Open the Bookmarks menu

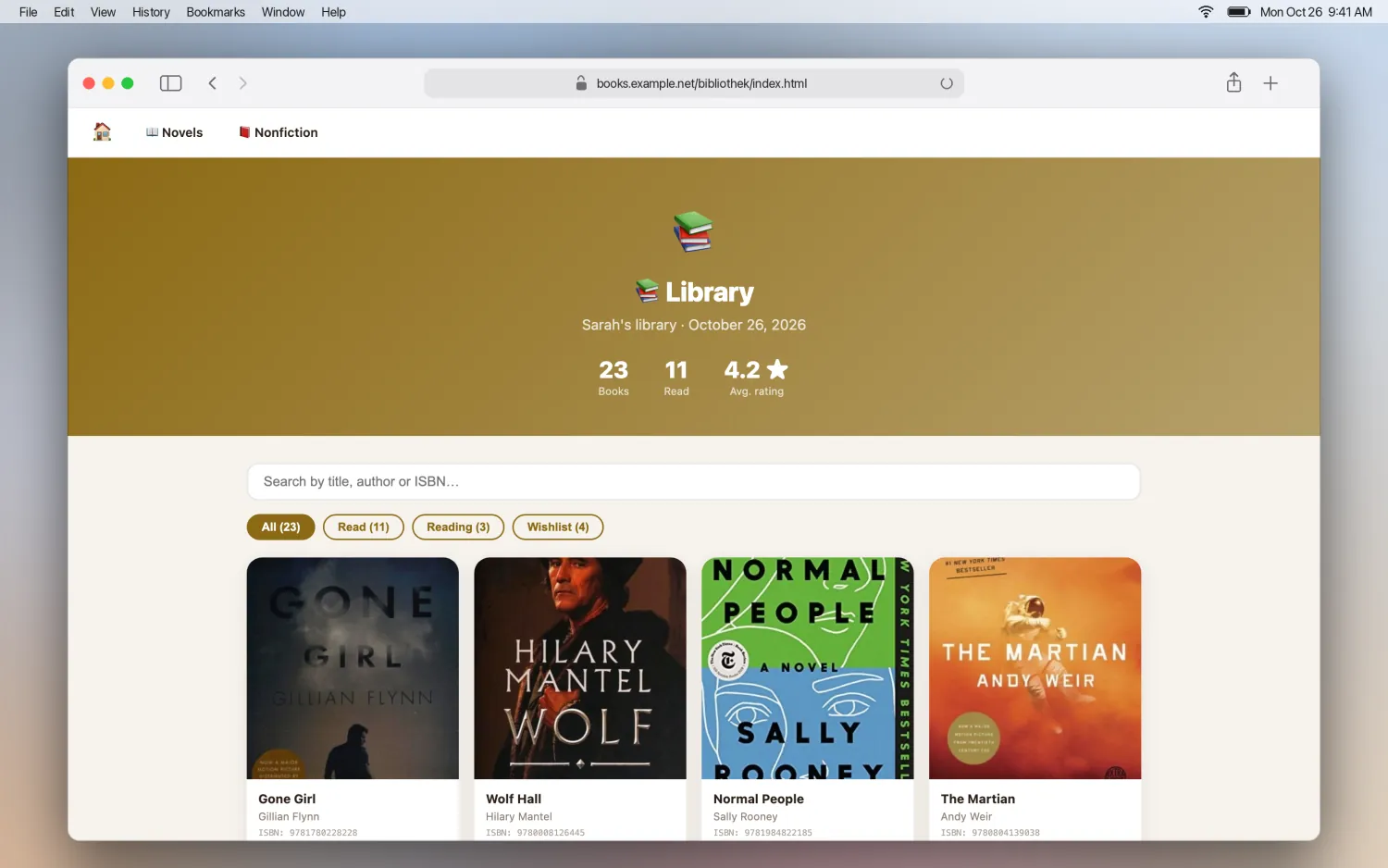216,12
